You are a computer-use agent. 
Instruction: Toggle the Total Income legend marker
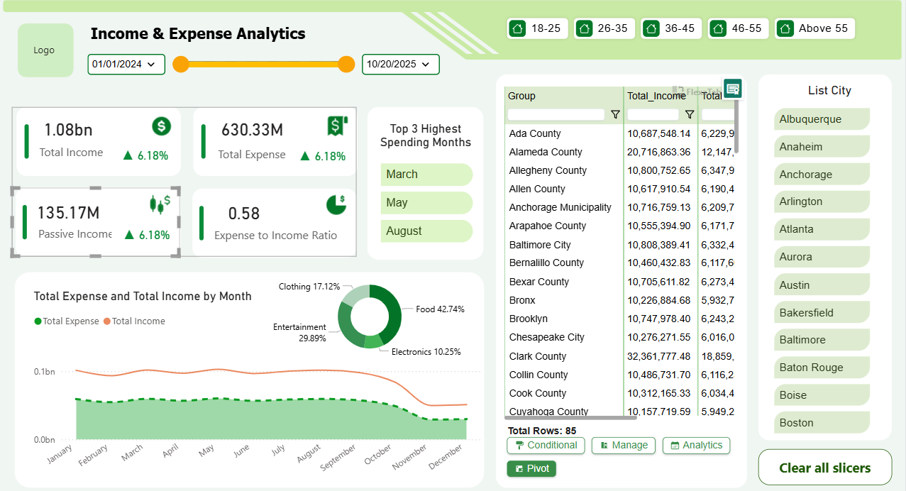pos(107,321)
